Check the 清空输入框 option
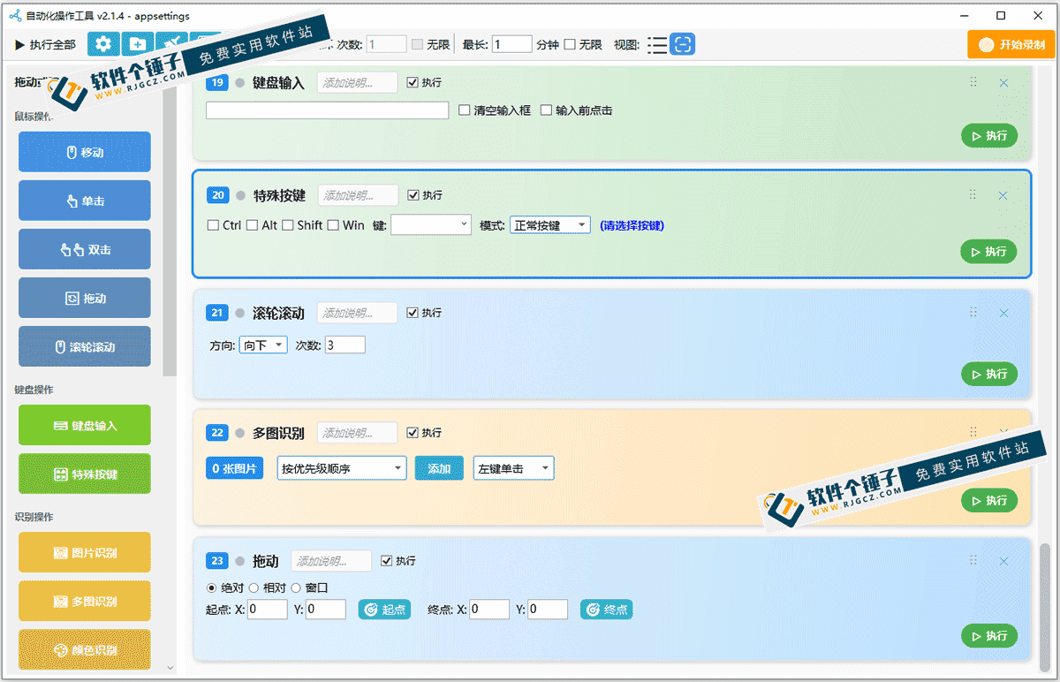The height and width of the screenshot is (682, 1060). [x=465, y=110]
